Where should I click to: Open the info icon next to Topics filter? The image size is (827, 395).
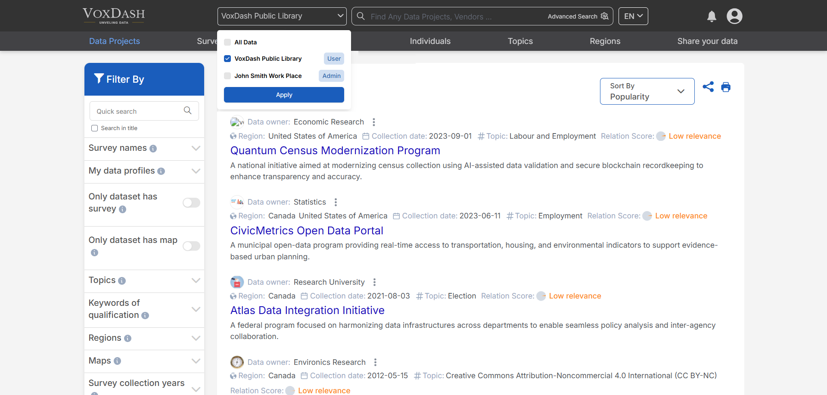[122, 281]
